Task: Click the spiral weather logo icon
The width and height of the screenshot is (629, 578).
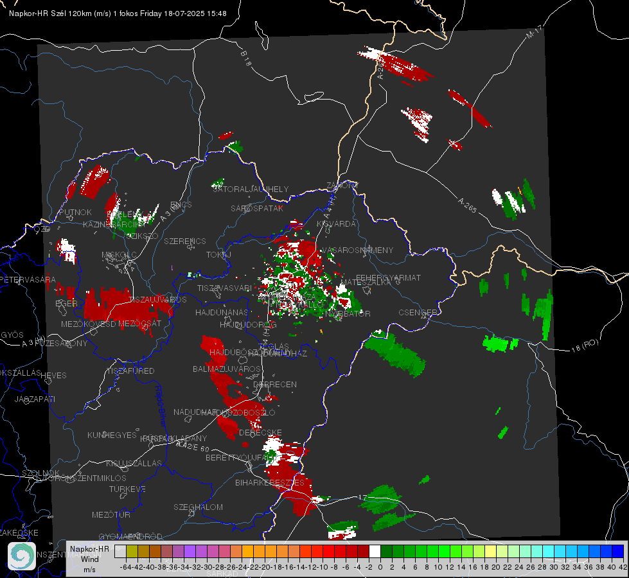Action: click(22, 556)
